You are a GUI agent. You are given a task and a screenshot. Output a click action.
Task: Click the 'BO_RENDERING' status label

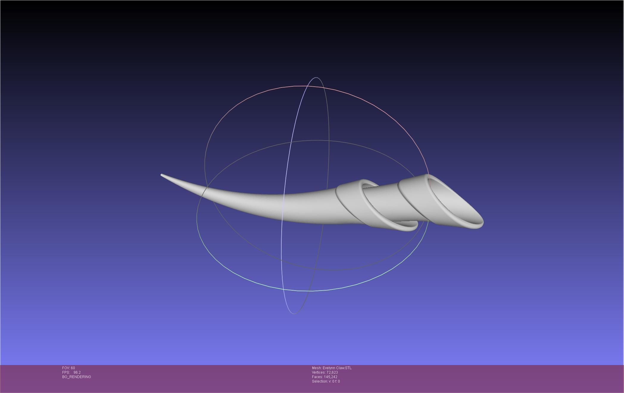77,377
